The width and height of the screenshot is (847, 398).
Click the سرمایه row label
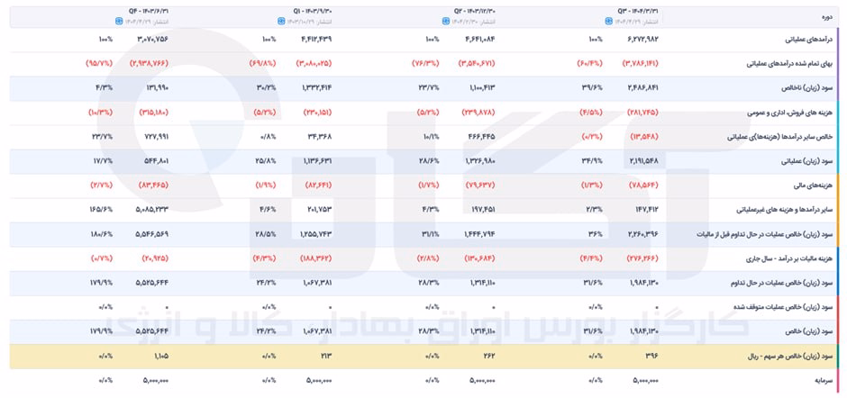click(x=824, y=380)
